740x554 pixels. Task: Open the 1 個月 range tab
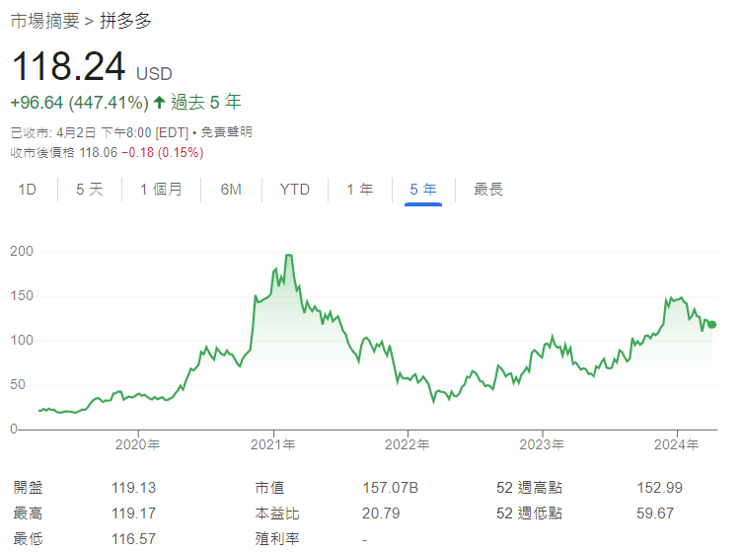point(161,190)
